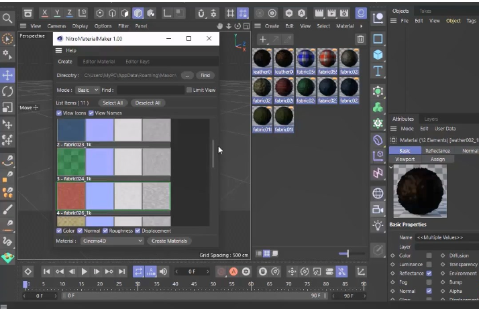
Task: Collapse the material preview expander arrow
Action: [x=391, y=168]
